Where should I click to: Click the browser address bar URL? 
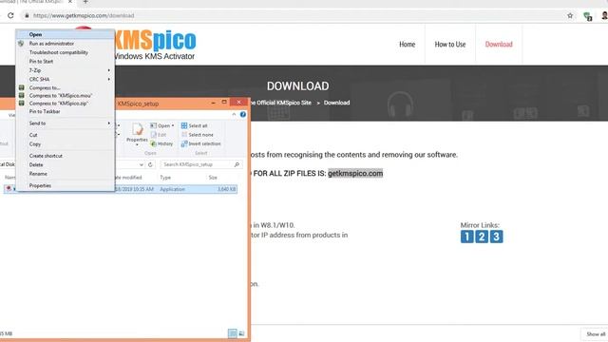point(84,15)
